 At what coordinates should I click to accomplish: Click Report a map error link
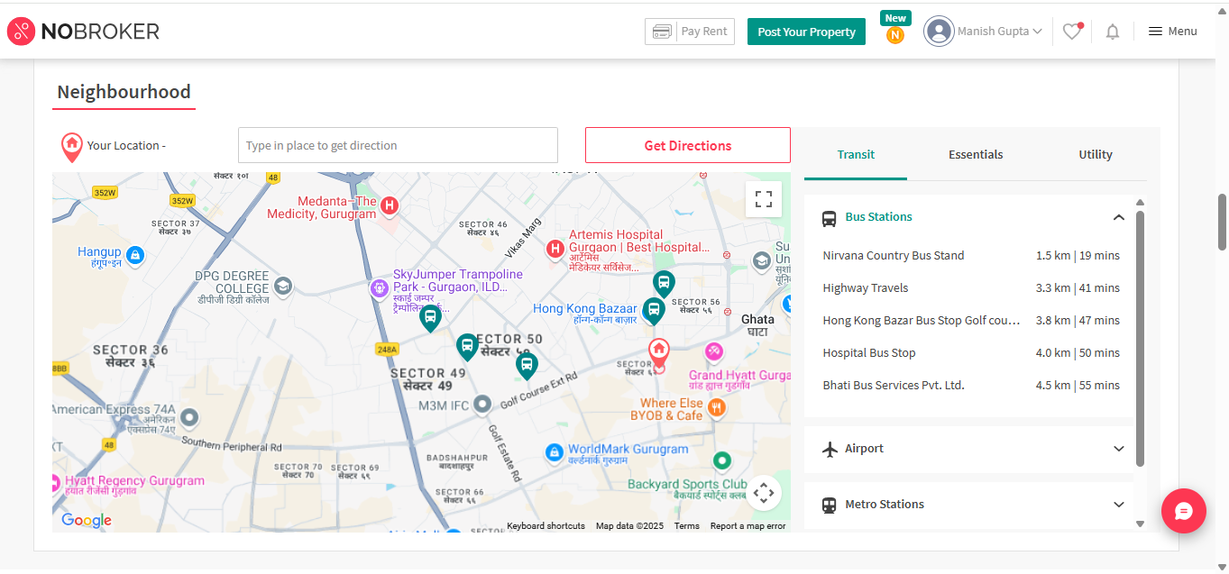[x=747, y=526]
